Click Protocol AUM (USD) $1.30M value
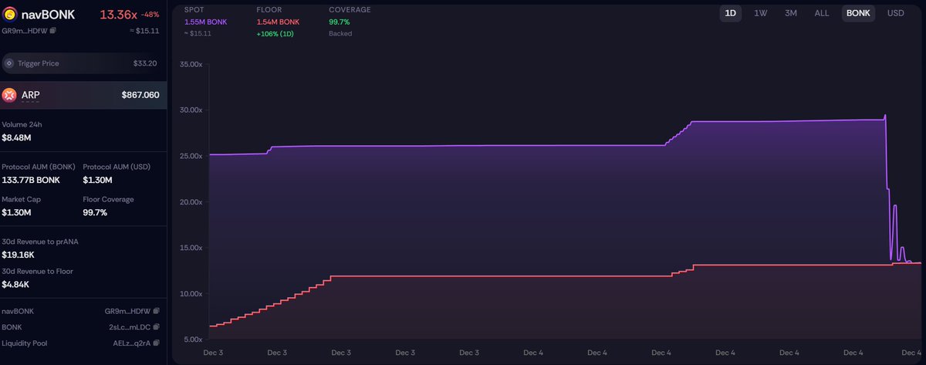Screen dimensions: 926x365 pyautogui.click(x=97, y=180)
